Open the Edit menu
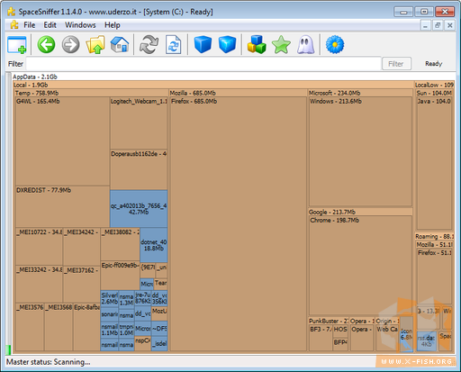The height and width of the screenshot is (372, 461). [50, 25]
